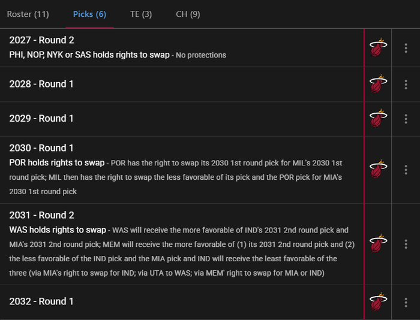
Task: Open the TE (3) tab
Action: pyautogui.click(x=141, y=14)
